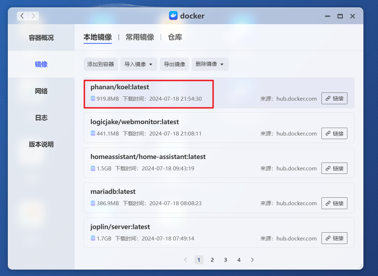Image resolution: width=378 pixels, height=276 pixels.
Task: Open the 网络 panel from the sidebar
Action: (x=41, y=91)
